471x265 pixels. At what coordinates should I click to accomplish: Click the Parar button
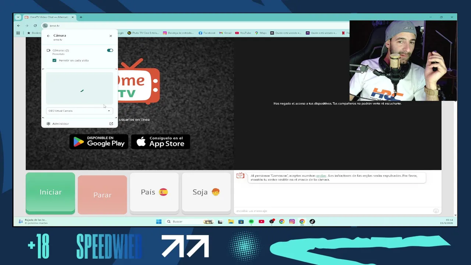click(x=102, y=195)
